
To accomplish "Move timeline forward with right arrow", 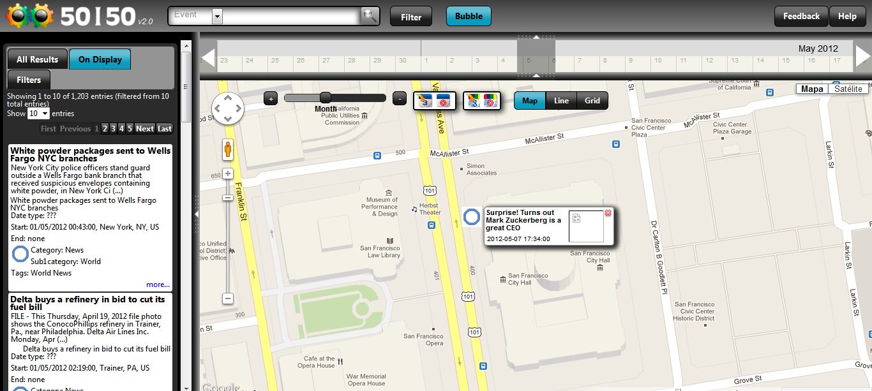I will tap(862, 57).
